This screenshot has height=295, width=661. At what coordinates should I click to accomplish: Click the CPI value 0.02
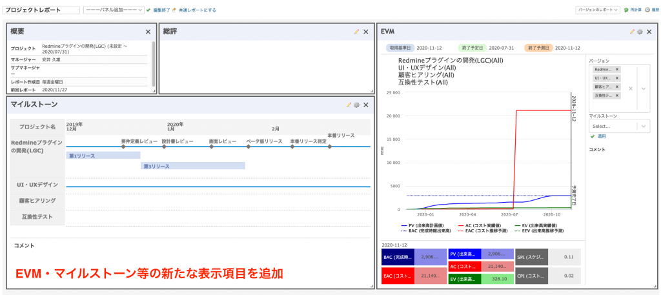point(568,276)
